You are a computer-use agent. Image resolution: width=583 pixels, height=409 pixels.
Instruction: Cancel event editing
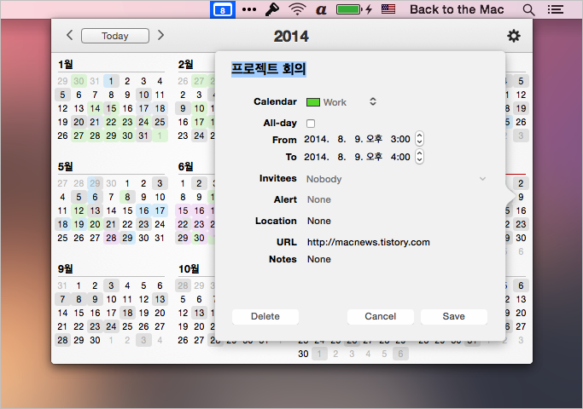tap(381, 317)
